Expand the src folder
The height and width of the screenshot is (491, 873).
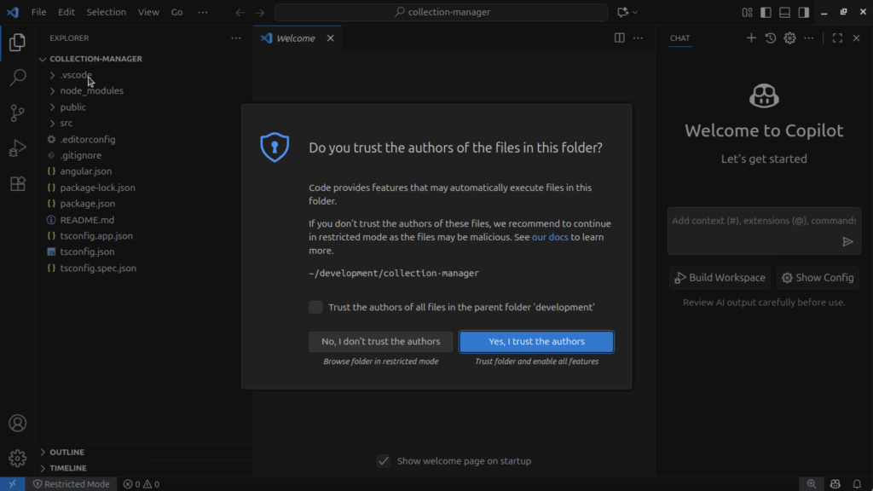tap(66, 124)
